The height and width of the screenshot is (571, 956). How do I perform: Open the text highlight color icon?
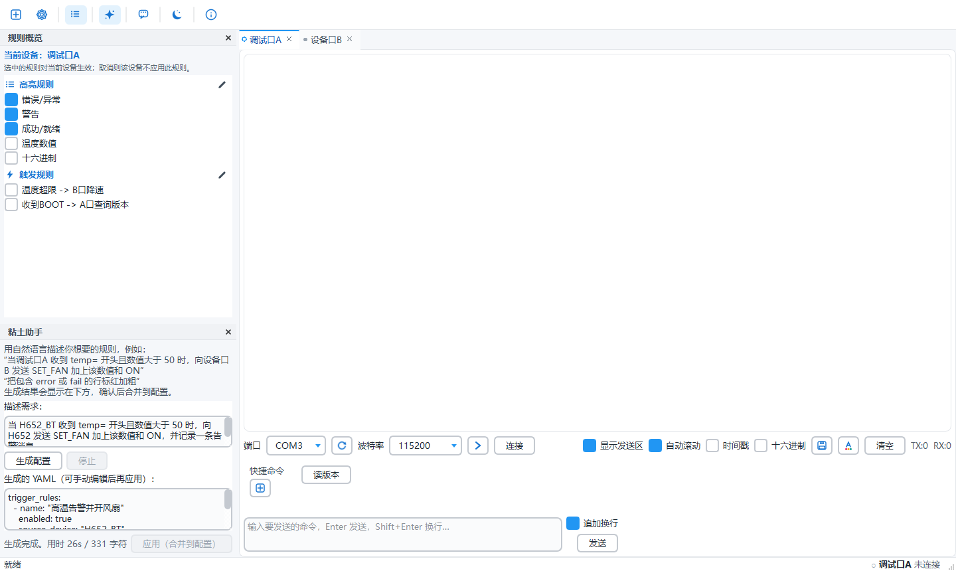(x=848, y=446)
